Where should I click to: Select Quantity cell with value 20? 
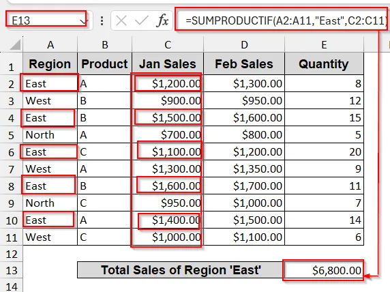[324, 151]
